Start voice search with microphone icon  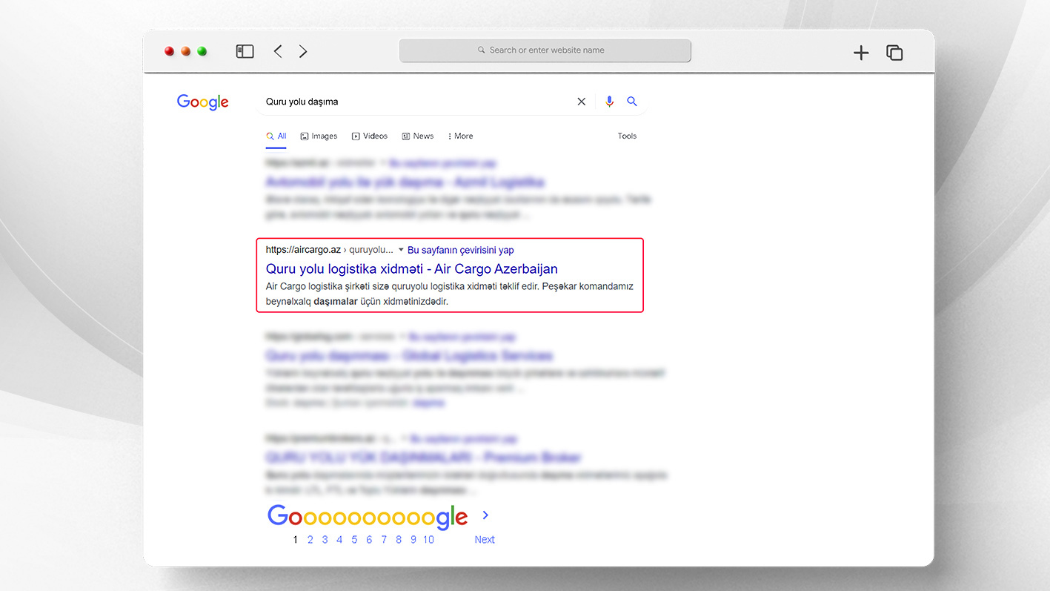pyautogui.click(x=609, y=102)
